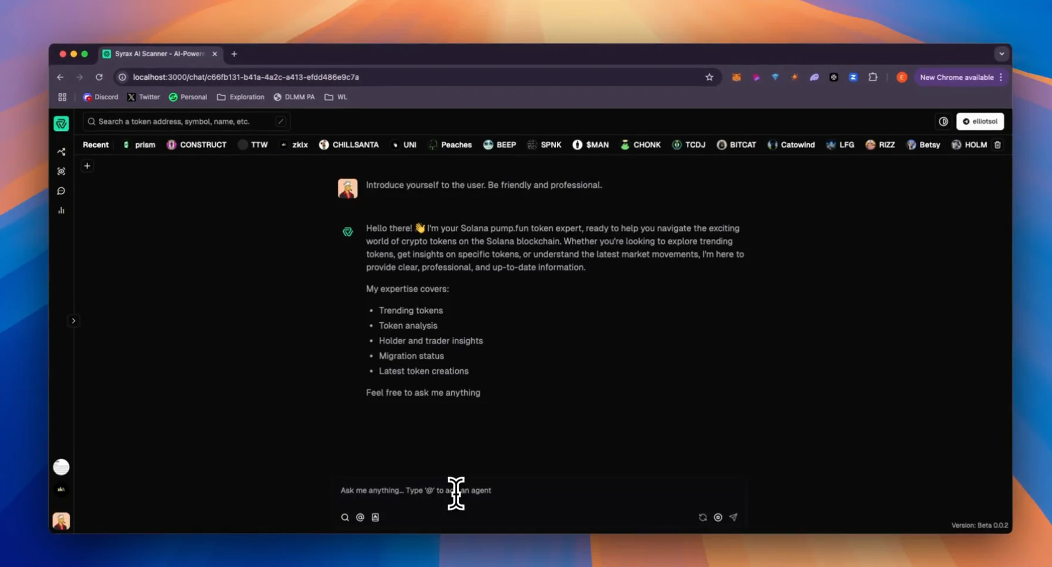Open the tab search dropdown arrow
Image resolution: width=1052 pixels, height=567 pixels.
coord(1002,54)
